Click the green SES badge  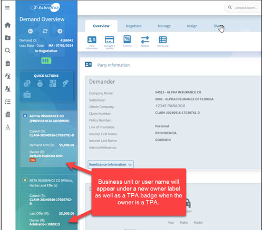coord(46,61)
